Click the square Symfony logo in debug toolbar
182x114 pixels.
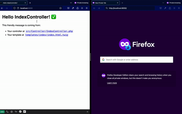click(25, 112)
